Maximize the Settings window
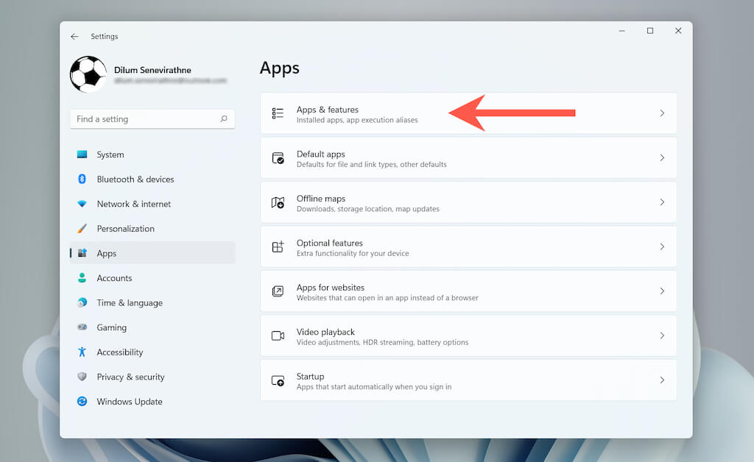754x462 pixels. click(x=650, y=31)
